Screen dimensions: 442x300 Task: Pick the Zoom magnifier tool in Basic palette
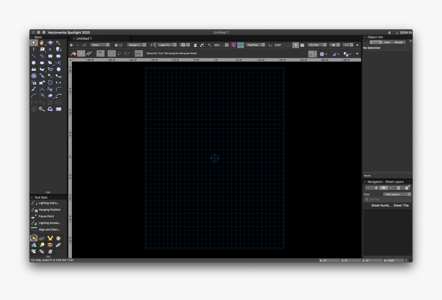(x=59, y=43)
